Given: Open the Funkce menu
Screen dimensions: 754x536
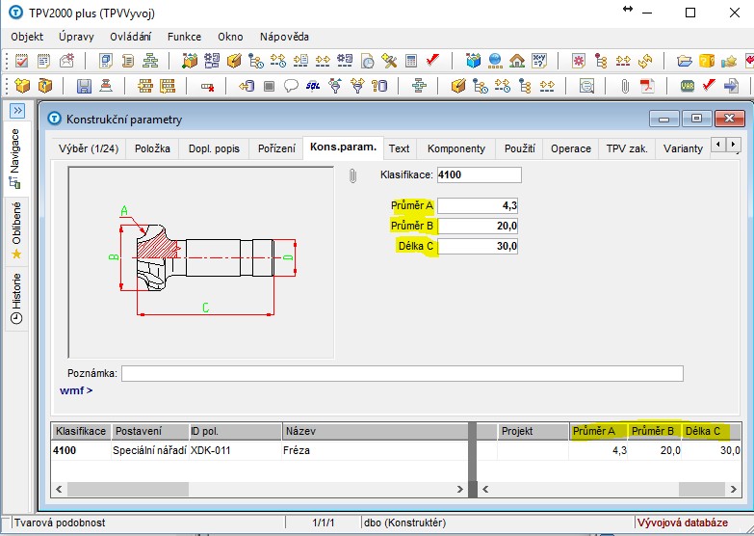Looking at the screenshot, I should [184, 37].
